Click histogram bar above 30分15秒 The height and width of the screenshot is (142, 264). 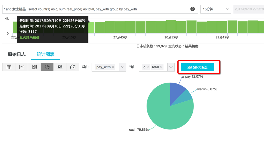click(171, 27)
